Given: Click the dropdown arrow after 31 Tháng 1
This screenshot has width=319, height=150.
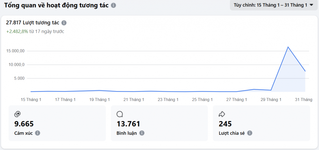Looking at the screenshot, I should 311,5.
